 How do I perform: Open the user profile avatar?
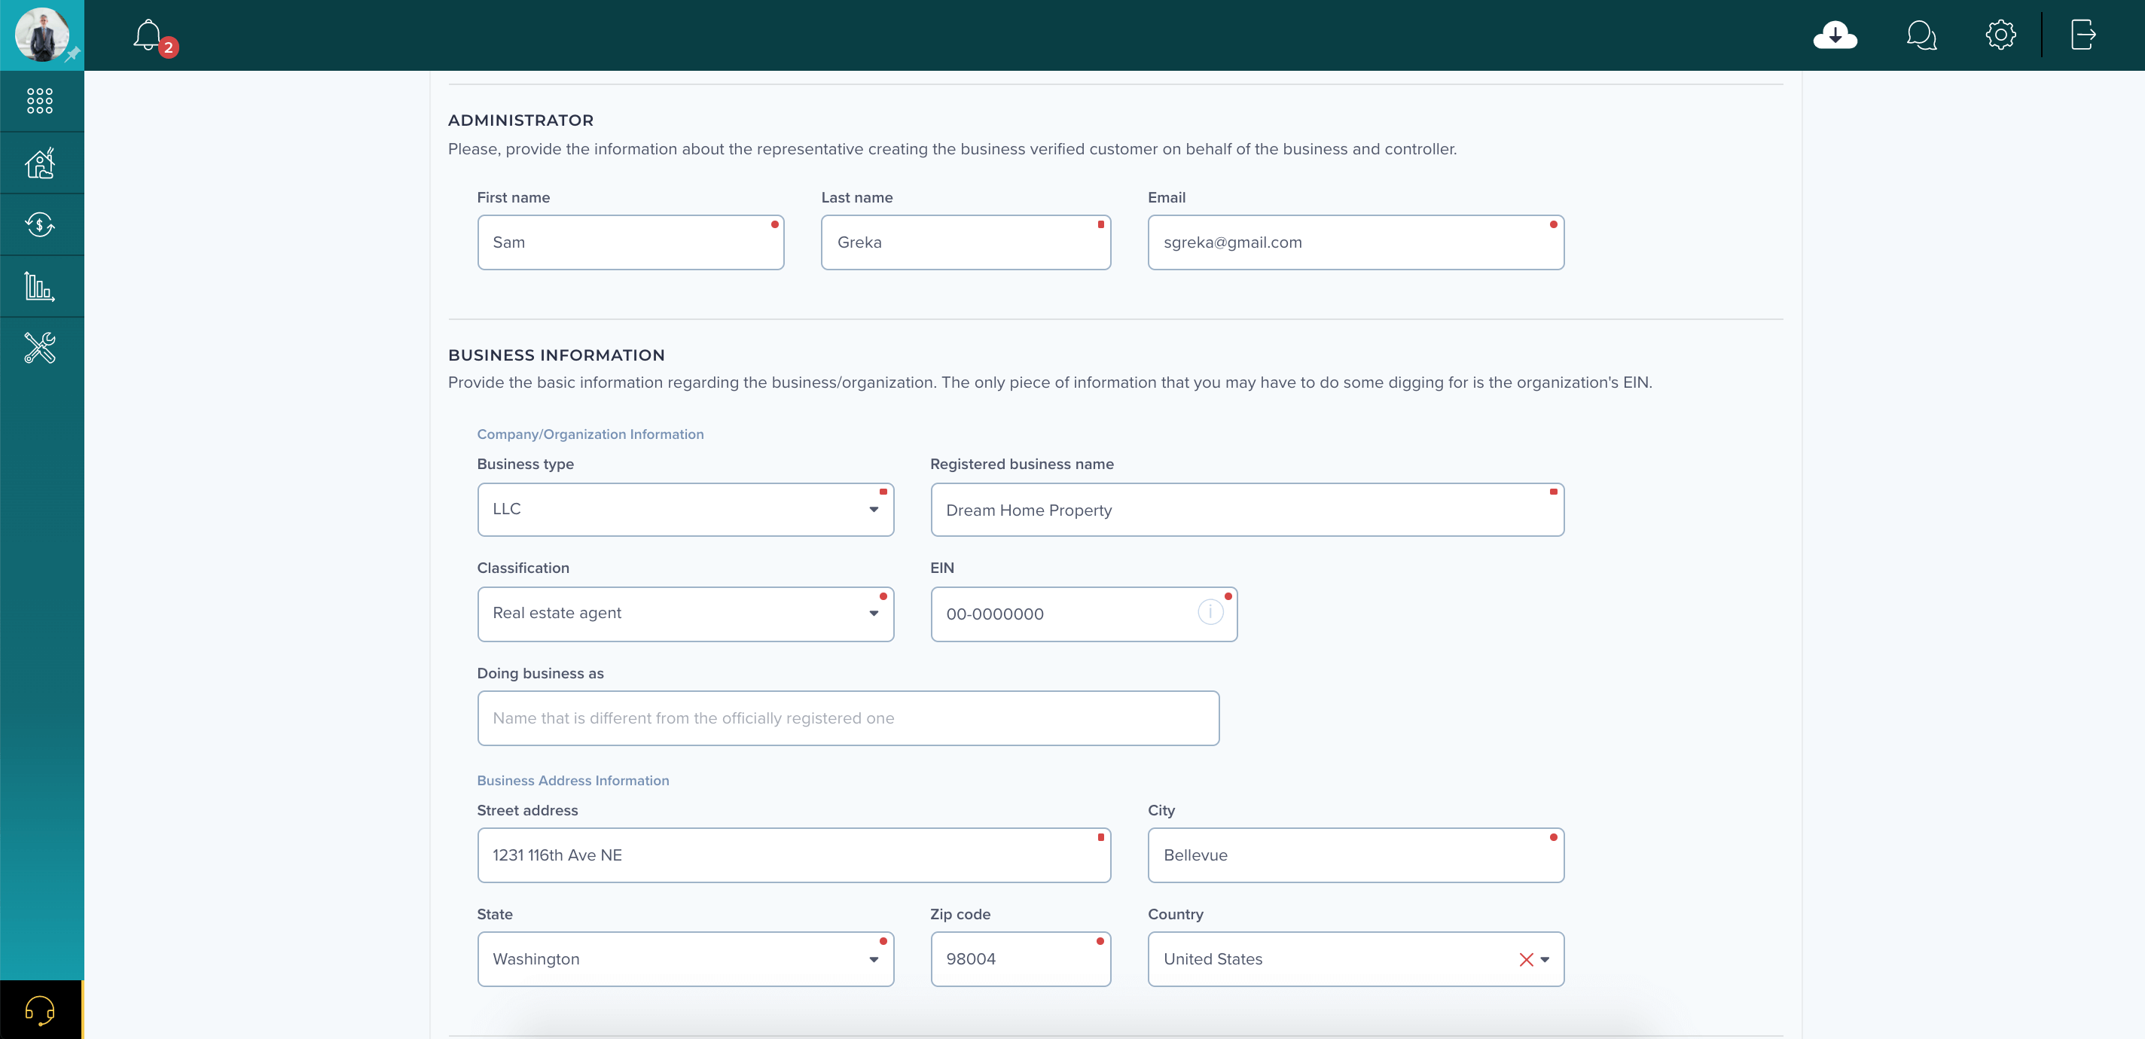click(x=41, y=34)
